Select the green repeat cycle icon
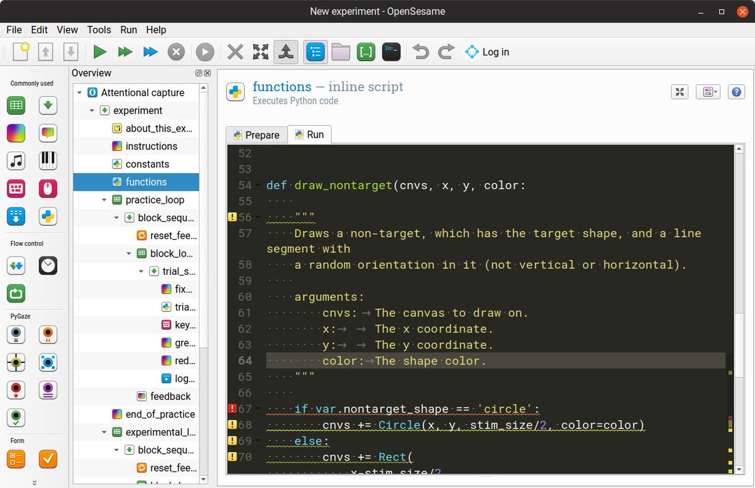This screenshot has height=488, width=755. click(16, 294)
